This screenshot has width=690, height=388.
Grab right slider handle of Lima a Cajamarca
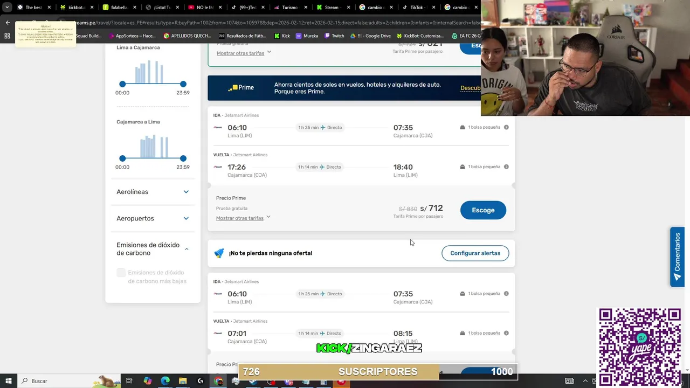coord(183,84)
